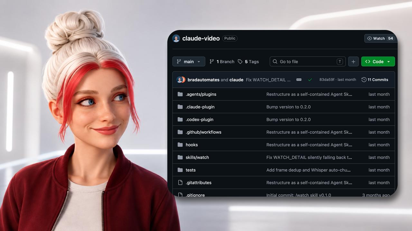The height and width of the screenshot is (231, 412).
Task: Open commit hash 83da59f
Action: pos(327,80)
